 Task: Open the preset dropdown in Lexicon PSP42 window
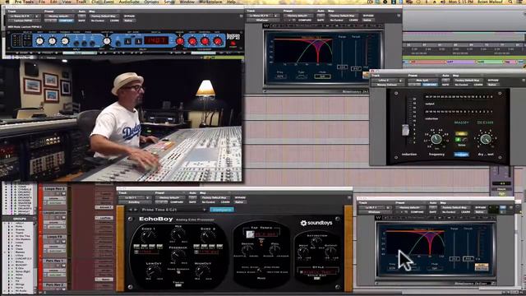click(x=58, y=16)
